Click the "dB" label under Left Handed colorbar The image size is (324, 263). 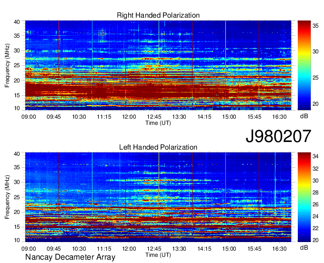pyautogui.click(x=304, y=248)
